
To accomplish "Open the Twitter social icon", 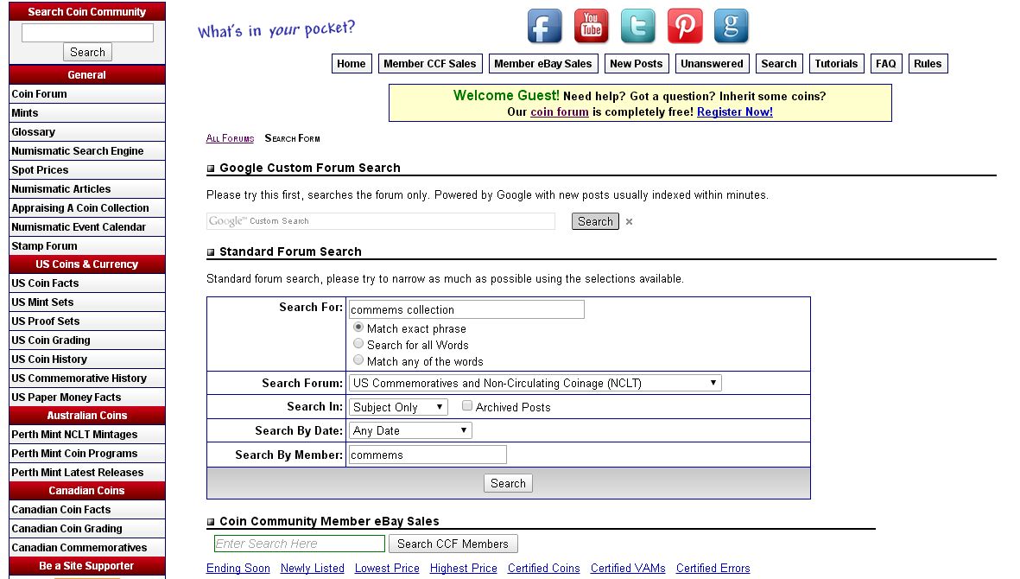I will (x=638, y=26).
